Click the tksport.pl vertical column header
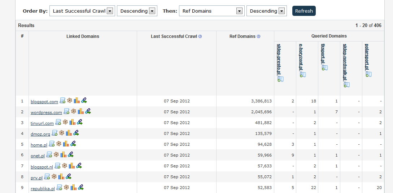The image size is (393, 193). pos(323,53)
